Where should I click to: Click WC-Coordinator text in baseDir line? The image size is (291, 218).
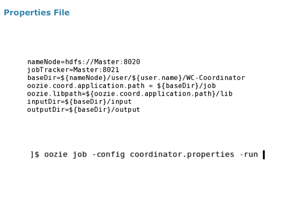click(216, 78)
